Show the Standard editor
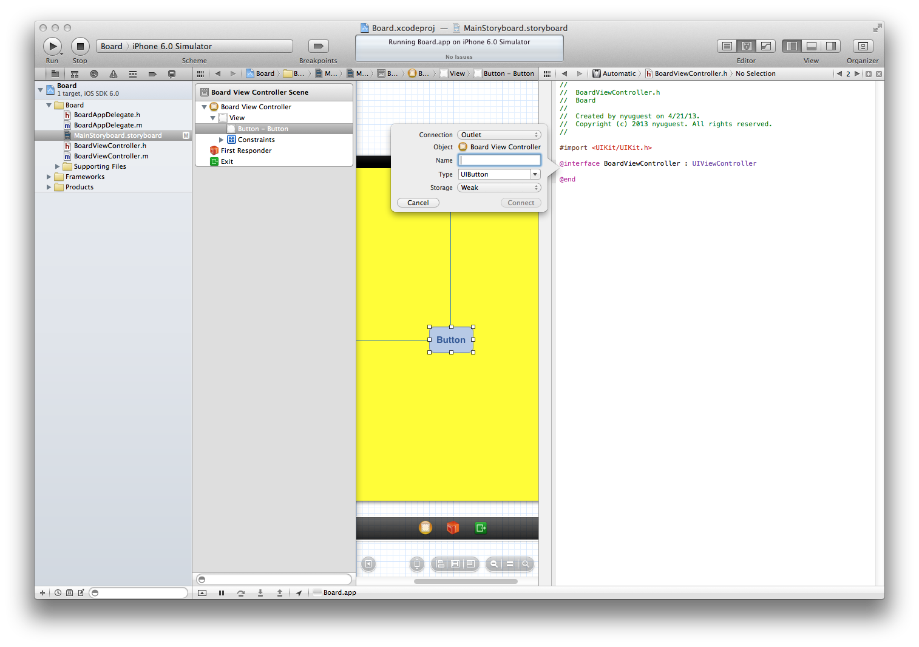The image size is (919, 647). point(727,46)
